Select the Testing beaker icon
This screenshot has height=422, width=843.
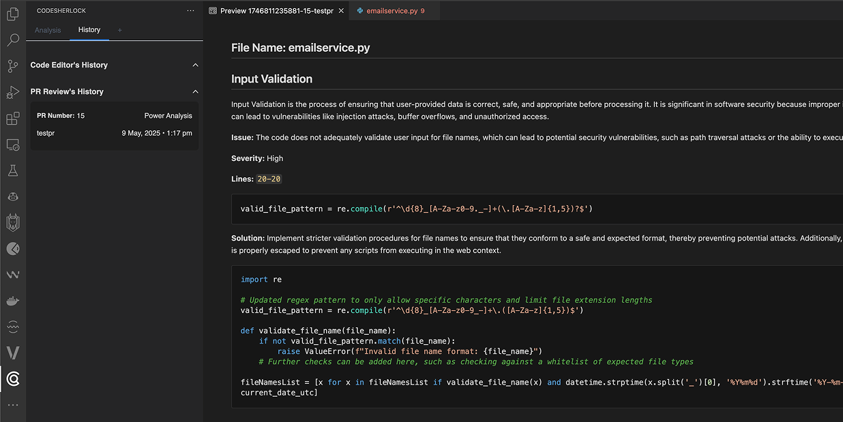pos(13,170)
